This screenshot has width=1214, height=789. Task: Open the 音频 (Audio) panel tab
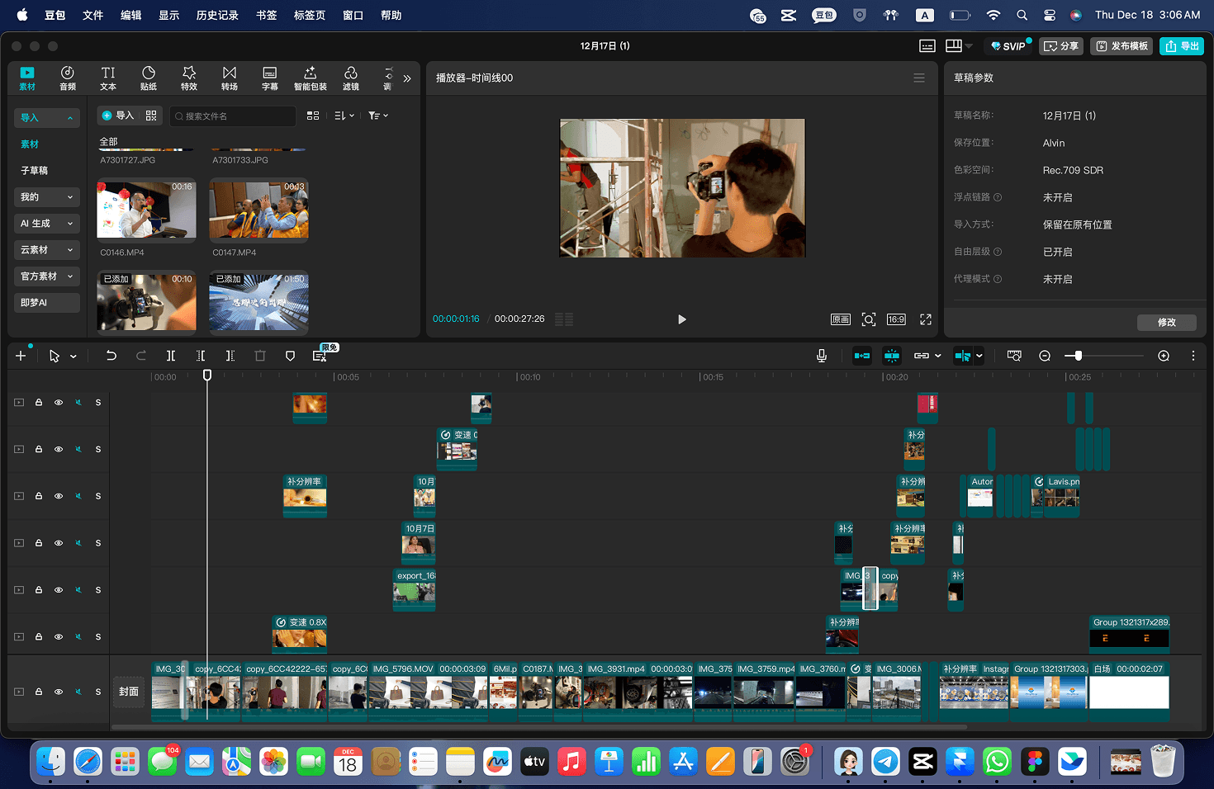click(68, 78)
